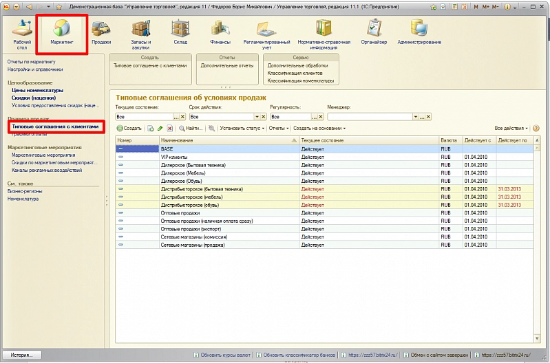Open Цены номенклатуры in the sidebar
The height and width of the screenshot is (363, 550).
click(x=37, y=90)
